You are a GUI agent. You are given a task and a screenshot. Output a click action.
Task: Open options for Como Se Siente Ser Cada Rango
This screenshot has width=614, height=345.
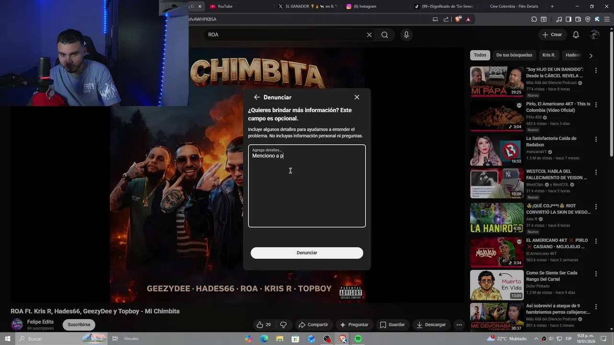click(x=596, y=274)
